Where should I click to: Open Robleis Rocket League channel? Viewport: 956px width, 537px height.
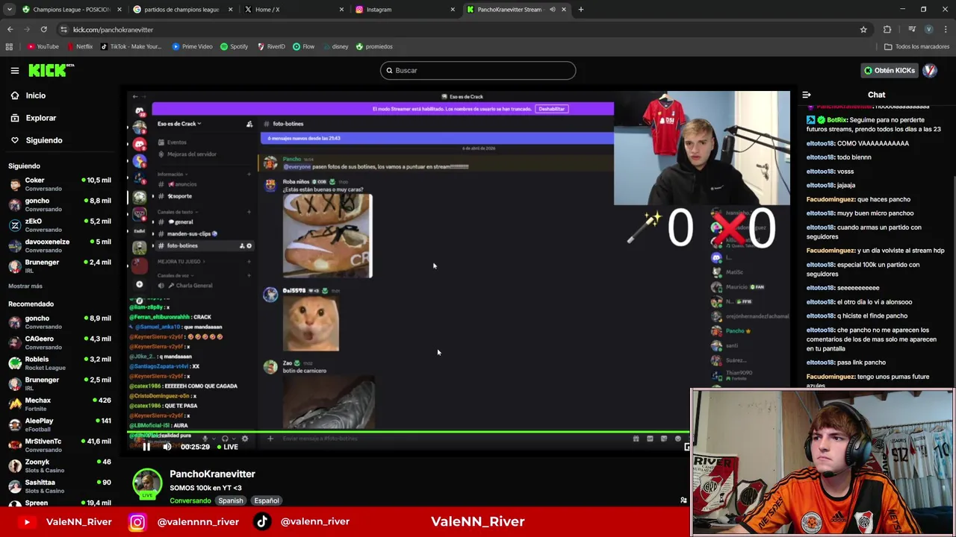point(60,363)
